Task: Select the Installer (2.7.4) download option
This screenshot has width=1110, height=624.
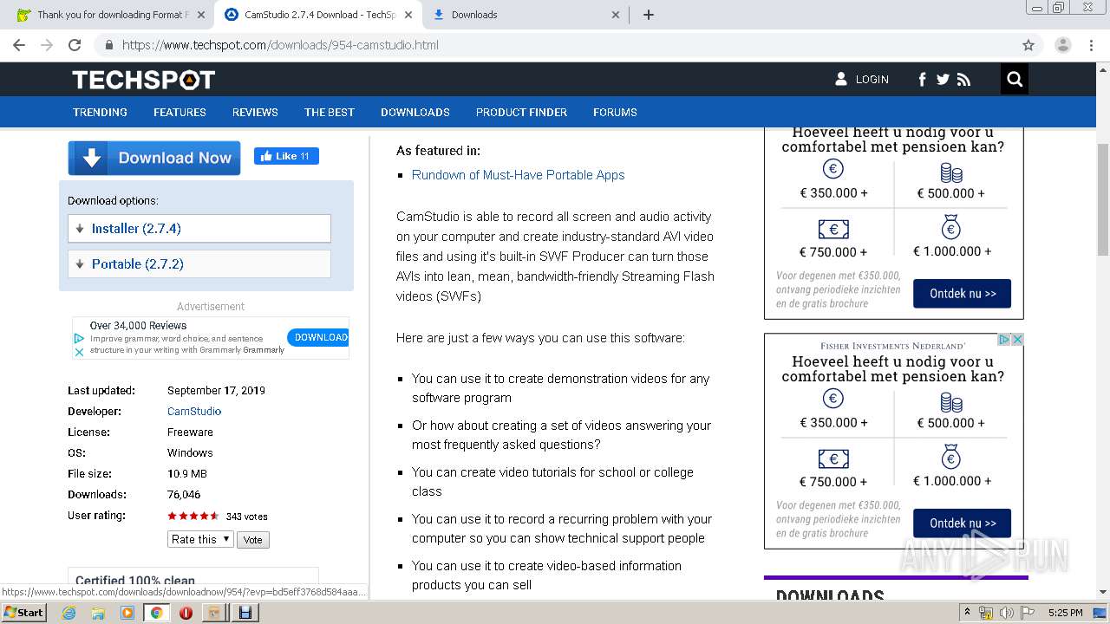Action: click(x=199, y=229)
